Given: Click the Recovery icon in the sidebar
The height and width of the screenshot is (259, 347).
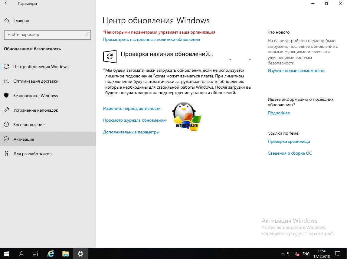Looking at the screenshot, I should [x=6, y=125].
